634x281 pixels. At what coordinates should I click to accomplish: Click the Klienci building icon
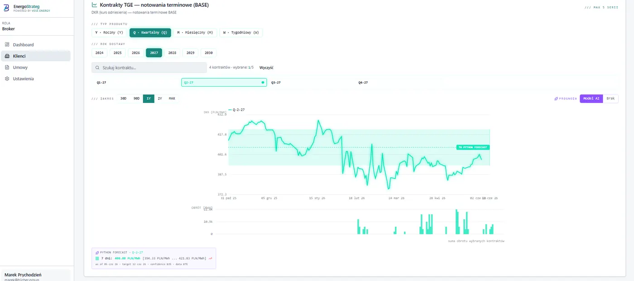[x=7, y=56]
